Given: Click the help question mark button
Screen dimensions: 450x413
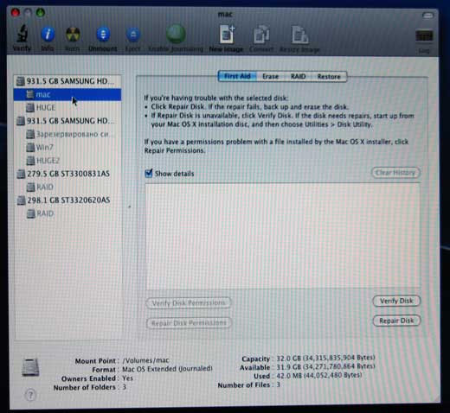Looking at the screenshot, I should pyautogui.click(x=30, y=395).
